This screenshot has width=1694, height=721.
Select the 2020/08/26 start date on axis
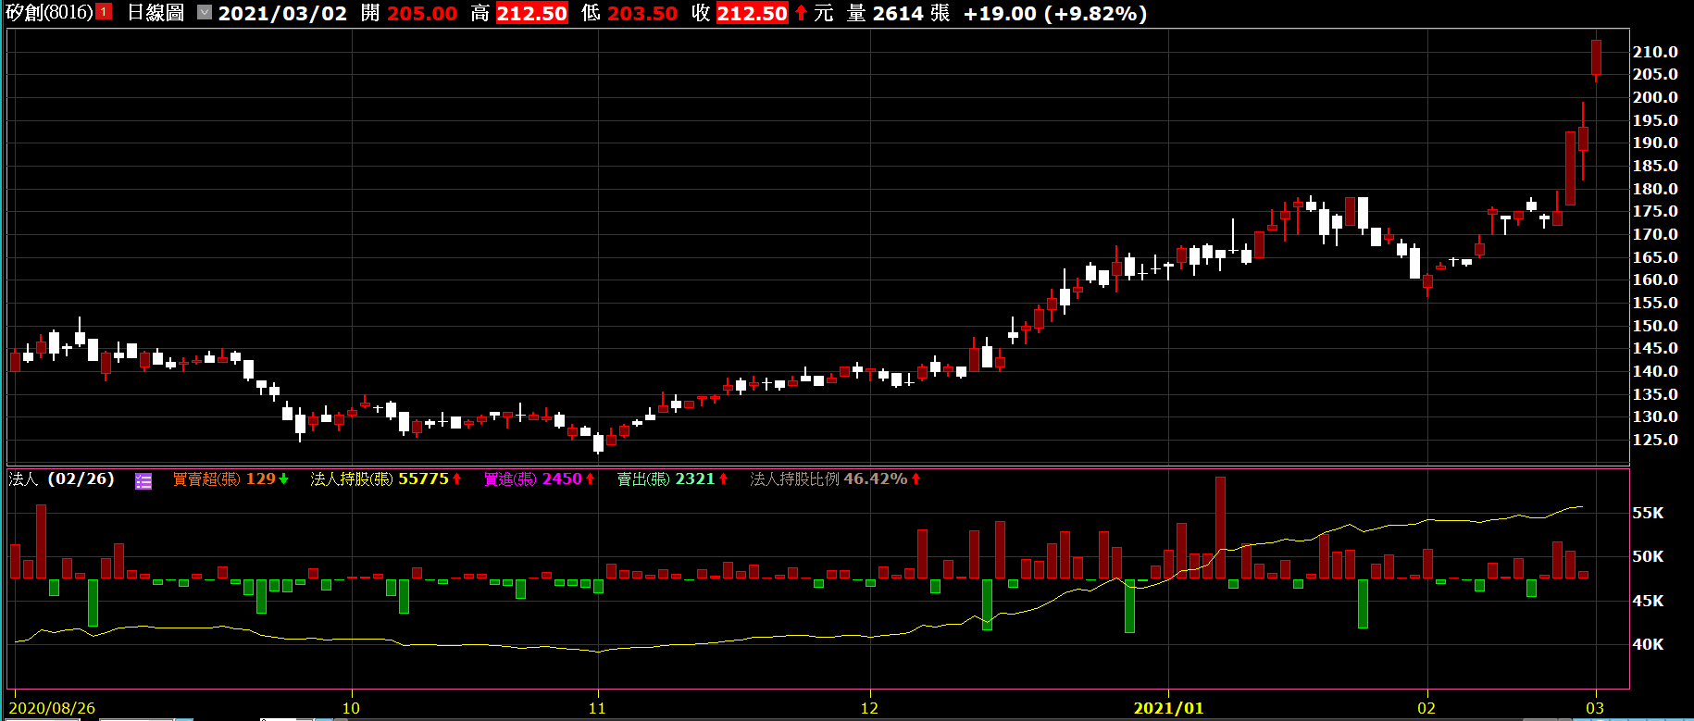tap(52, 708)
